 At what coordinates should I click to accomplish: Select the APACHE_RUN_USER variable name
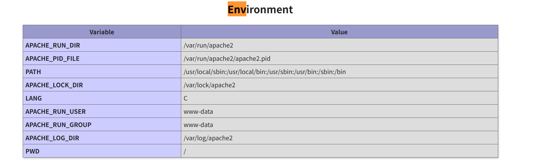56,111
